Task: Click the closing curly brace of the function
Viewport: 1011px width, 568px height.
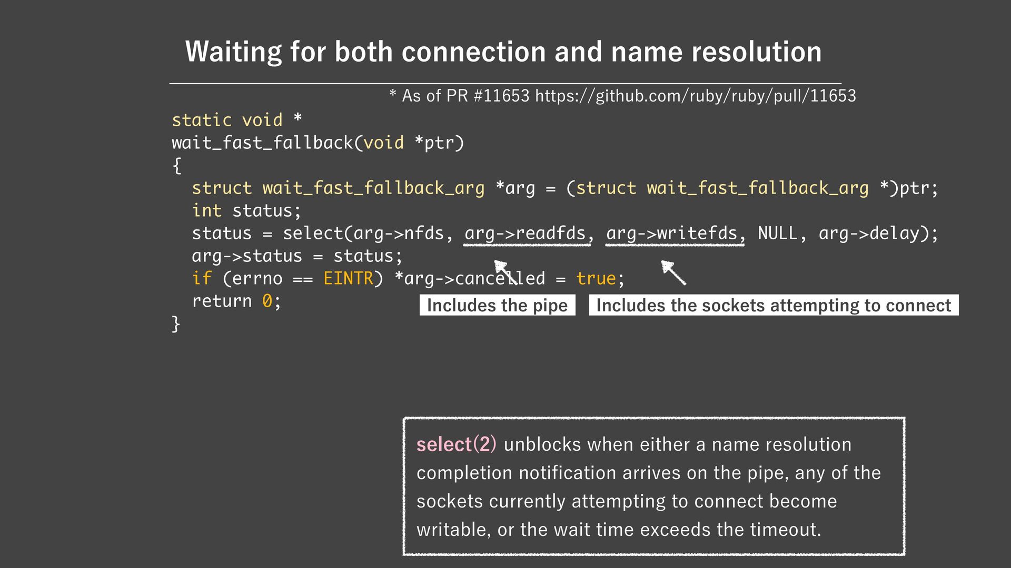Action: [176, 323]
